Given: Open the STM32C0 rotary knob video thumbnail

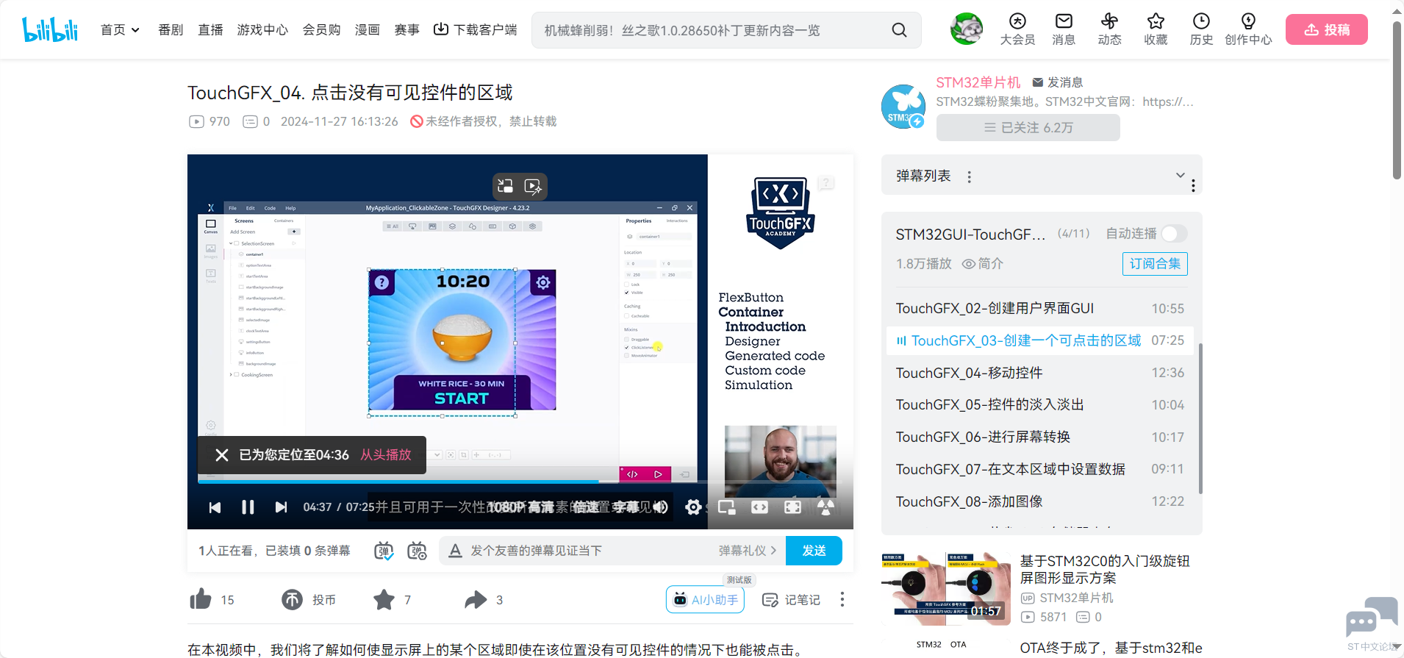Looking at the screenshot, I should point(945,588).
